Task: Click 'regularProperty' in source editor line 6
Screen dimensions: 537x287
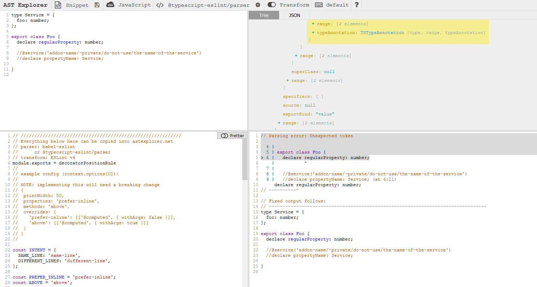Action: (x=59, y=42)
